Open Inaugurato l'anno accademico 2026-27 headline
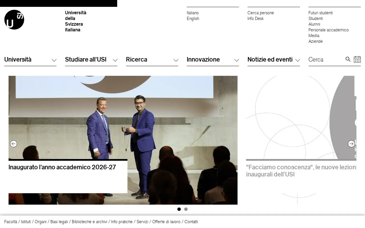This screenshot has height=228, width=365. [62, 167]
